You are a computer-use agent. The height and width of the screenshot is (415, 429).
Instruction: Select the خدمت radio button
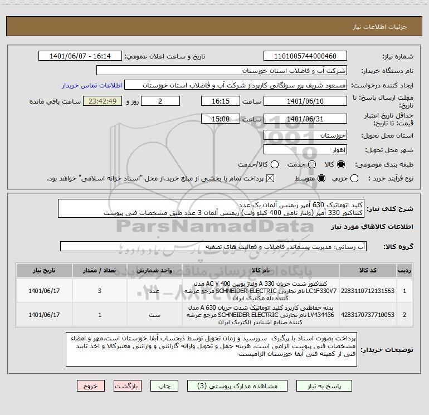(312, 164)
